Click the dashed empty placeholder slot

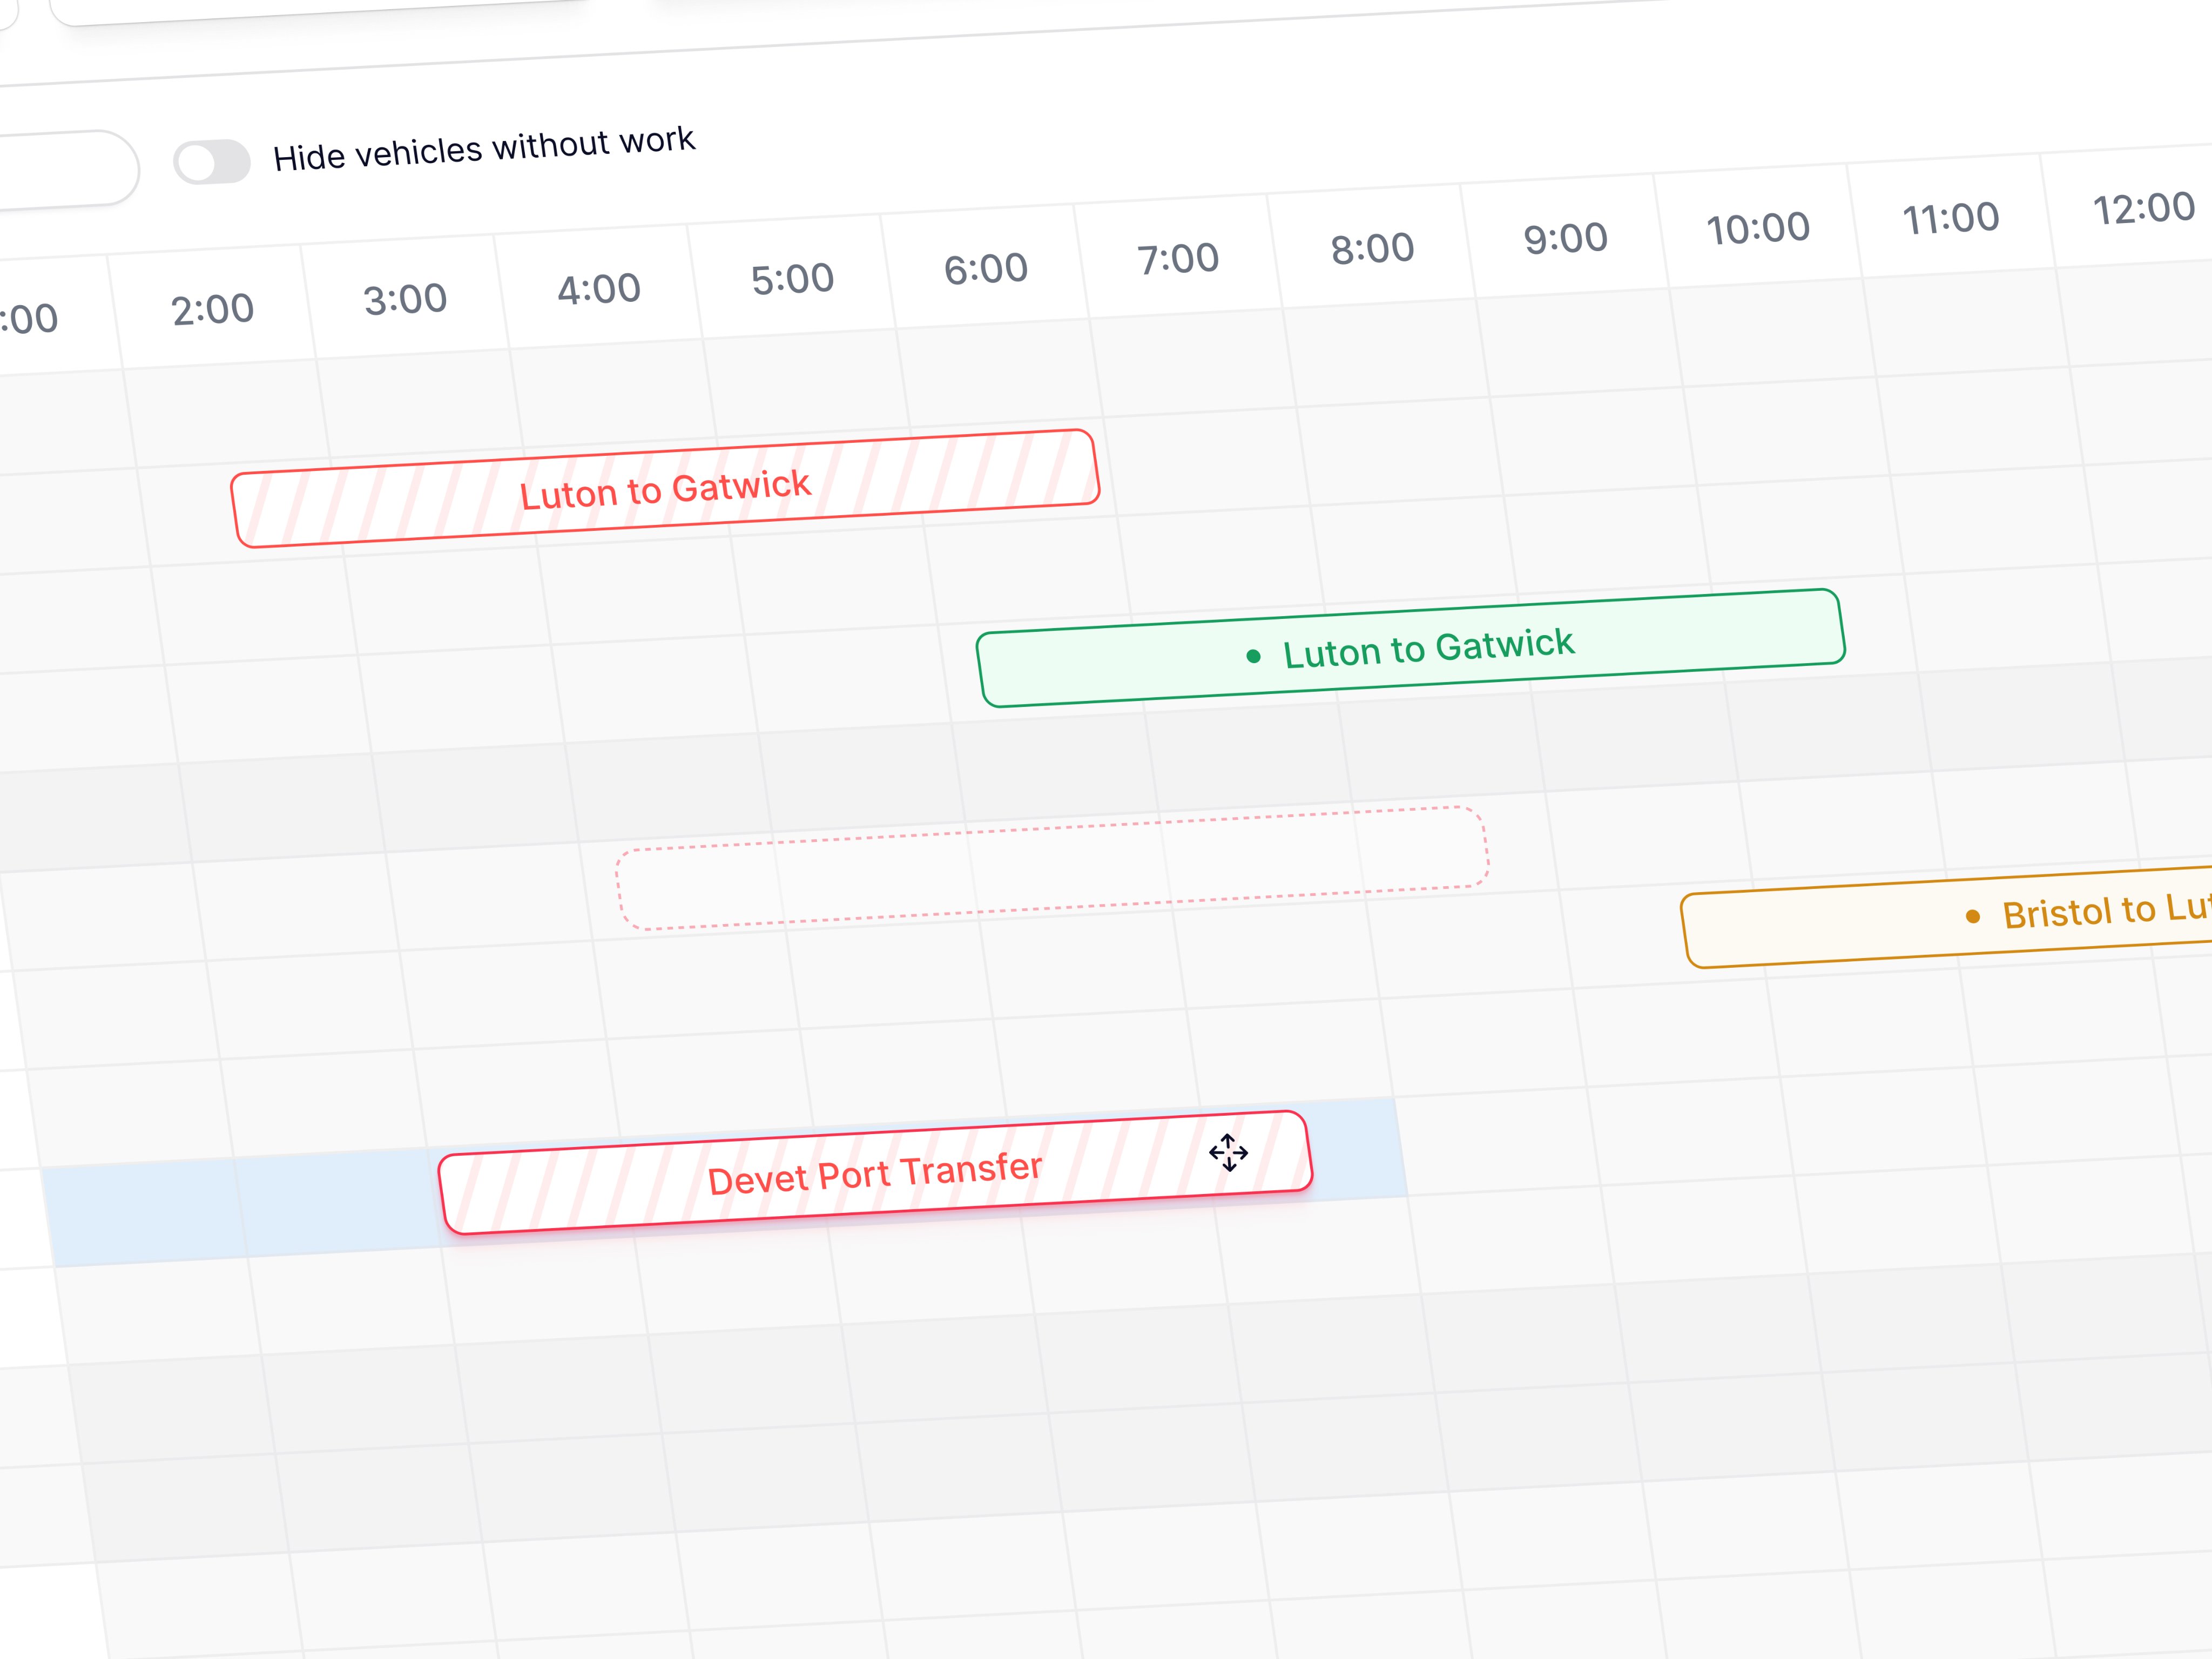[x=1052, y=868]
